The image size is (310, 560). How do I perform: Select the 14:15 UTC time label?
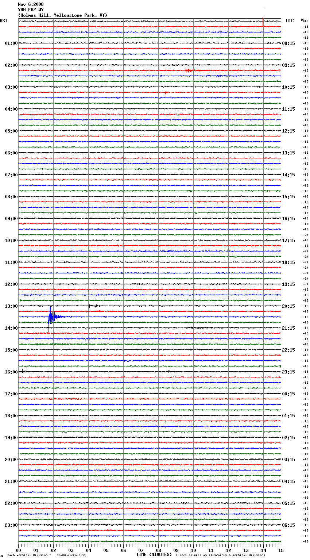tap(288, 175)
